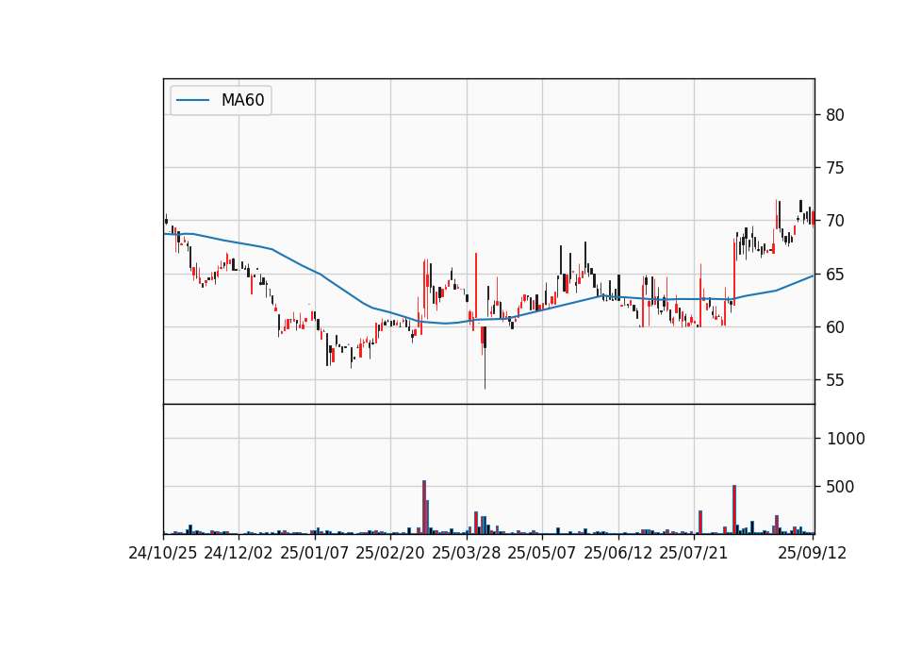Click the blue MA60 legend line sample
The height and width of the screenshot is (651, 905).
(192, 100)
